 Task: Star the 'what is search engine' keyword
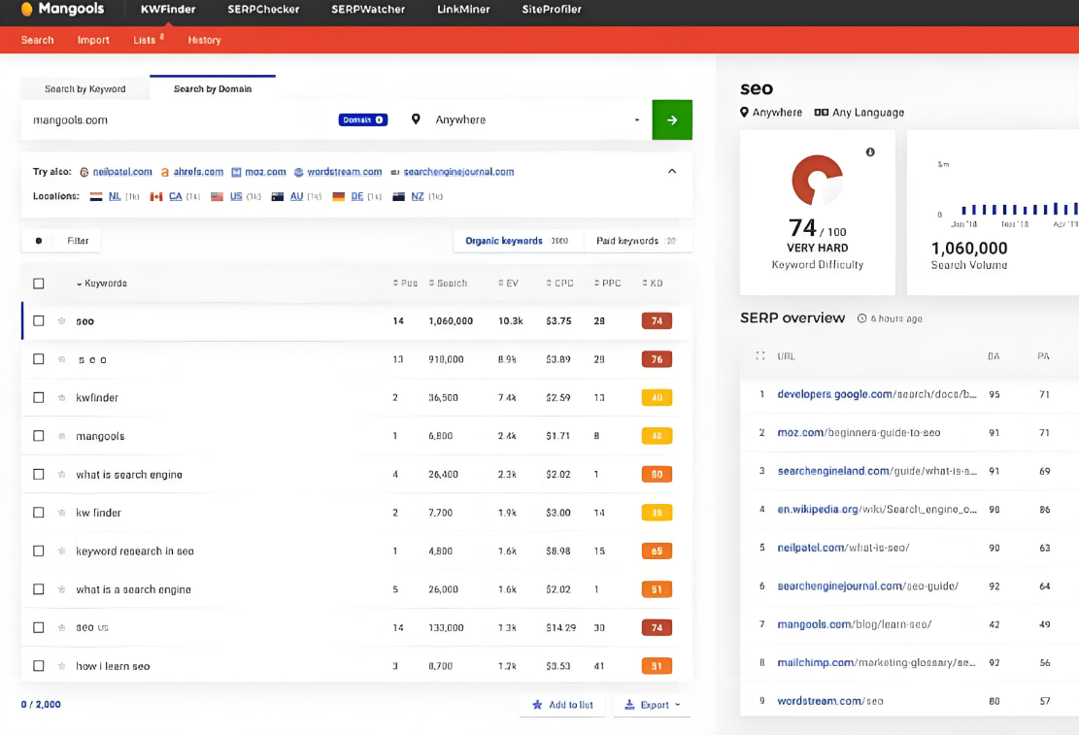tap(61, 474)
